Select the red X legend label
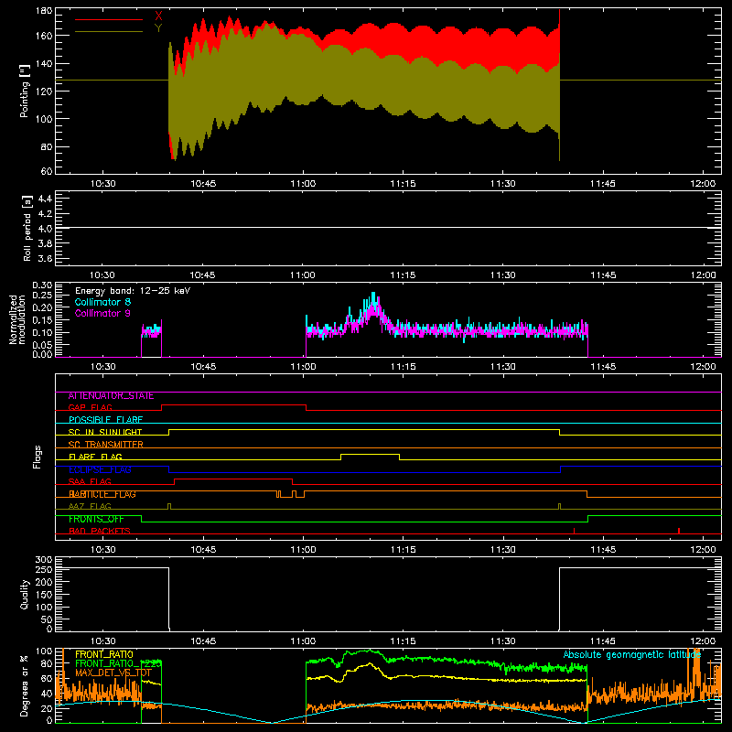Viewport: 732px width, 732px height. point(158,16)
